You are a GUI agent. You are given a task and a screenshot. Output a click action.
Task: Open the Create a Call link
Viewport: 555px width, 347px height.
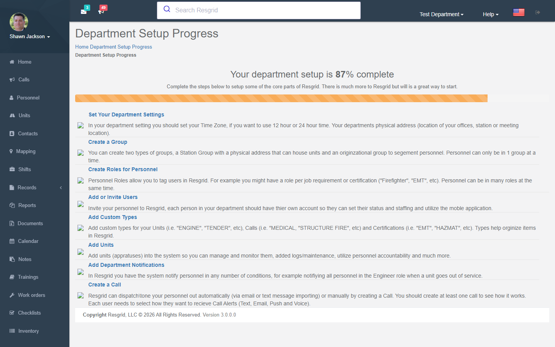(104, 285)
